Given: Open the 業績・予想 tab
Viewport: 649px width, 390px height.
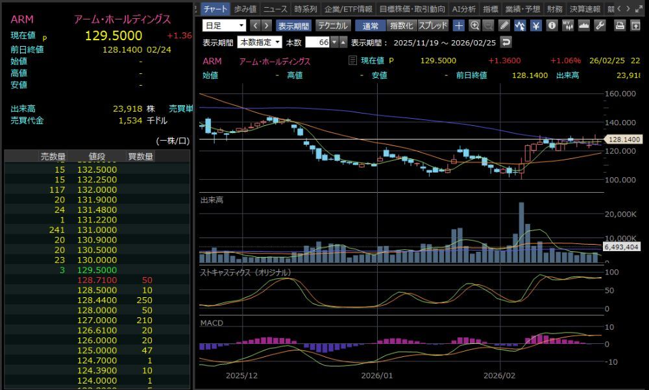Looking at the screenshot, I should pyautogui.click(x=522, y=8).
